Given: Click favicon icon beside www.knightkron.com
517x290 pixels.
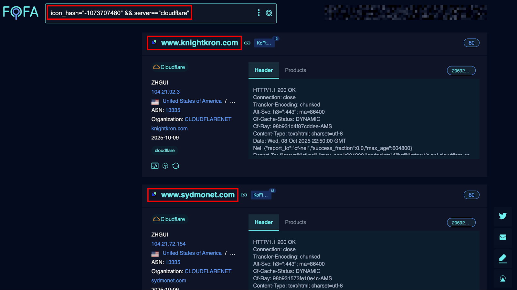Looking at the screenshot, I should [x=154, y=42].
